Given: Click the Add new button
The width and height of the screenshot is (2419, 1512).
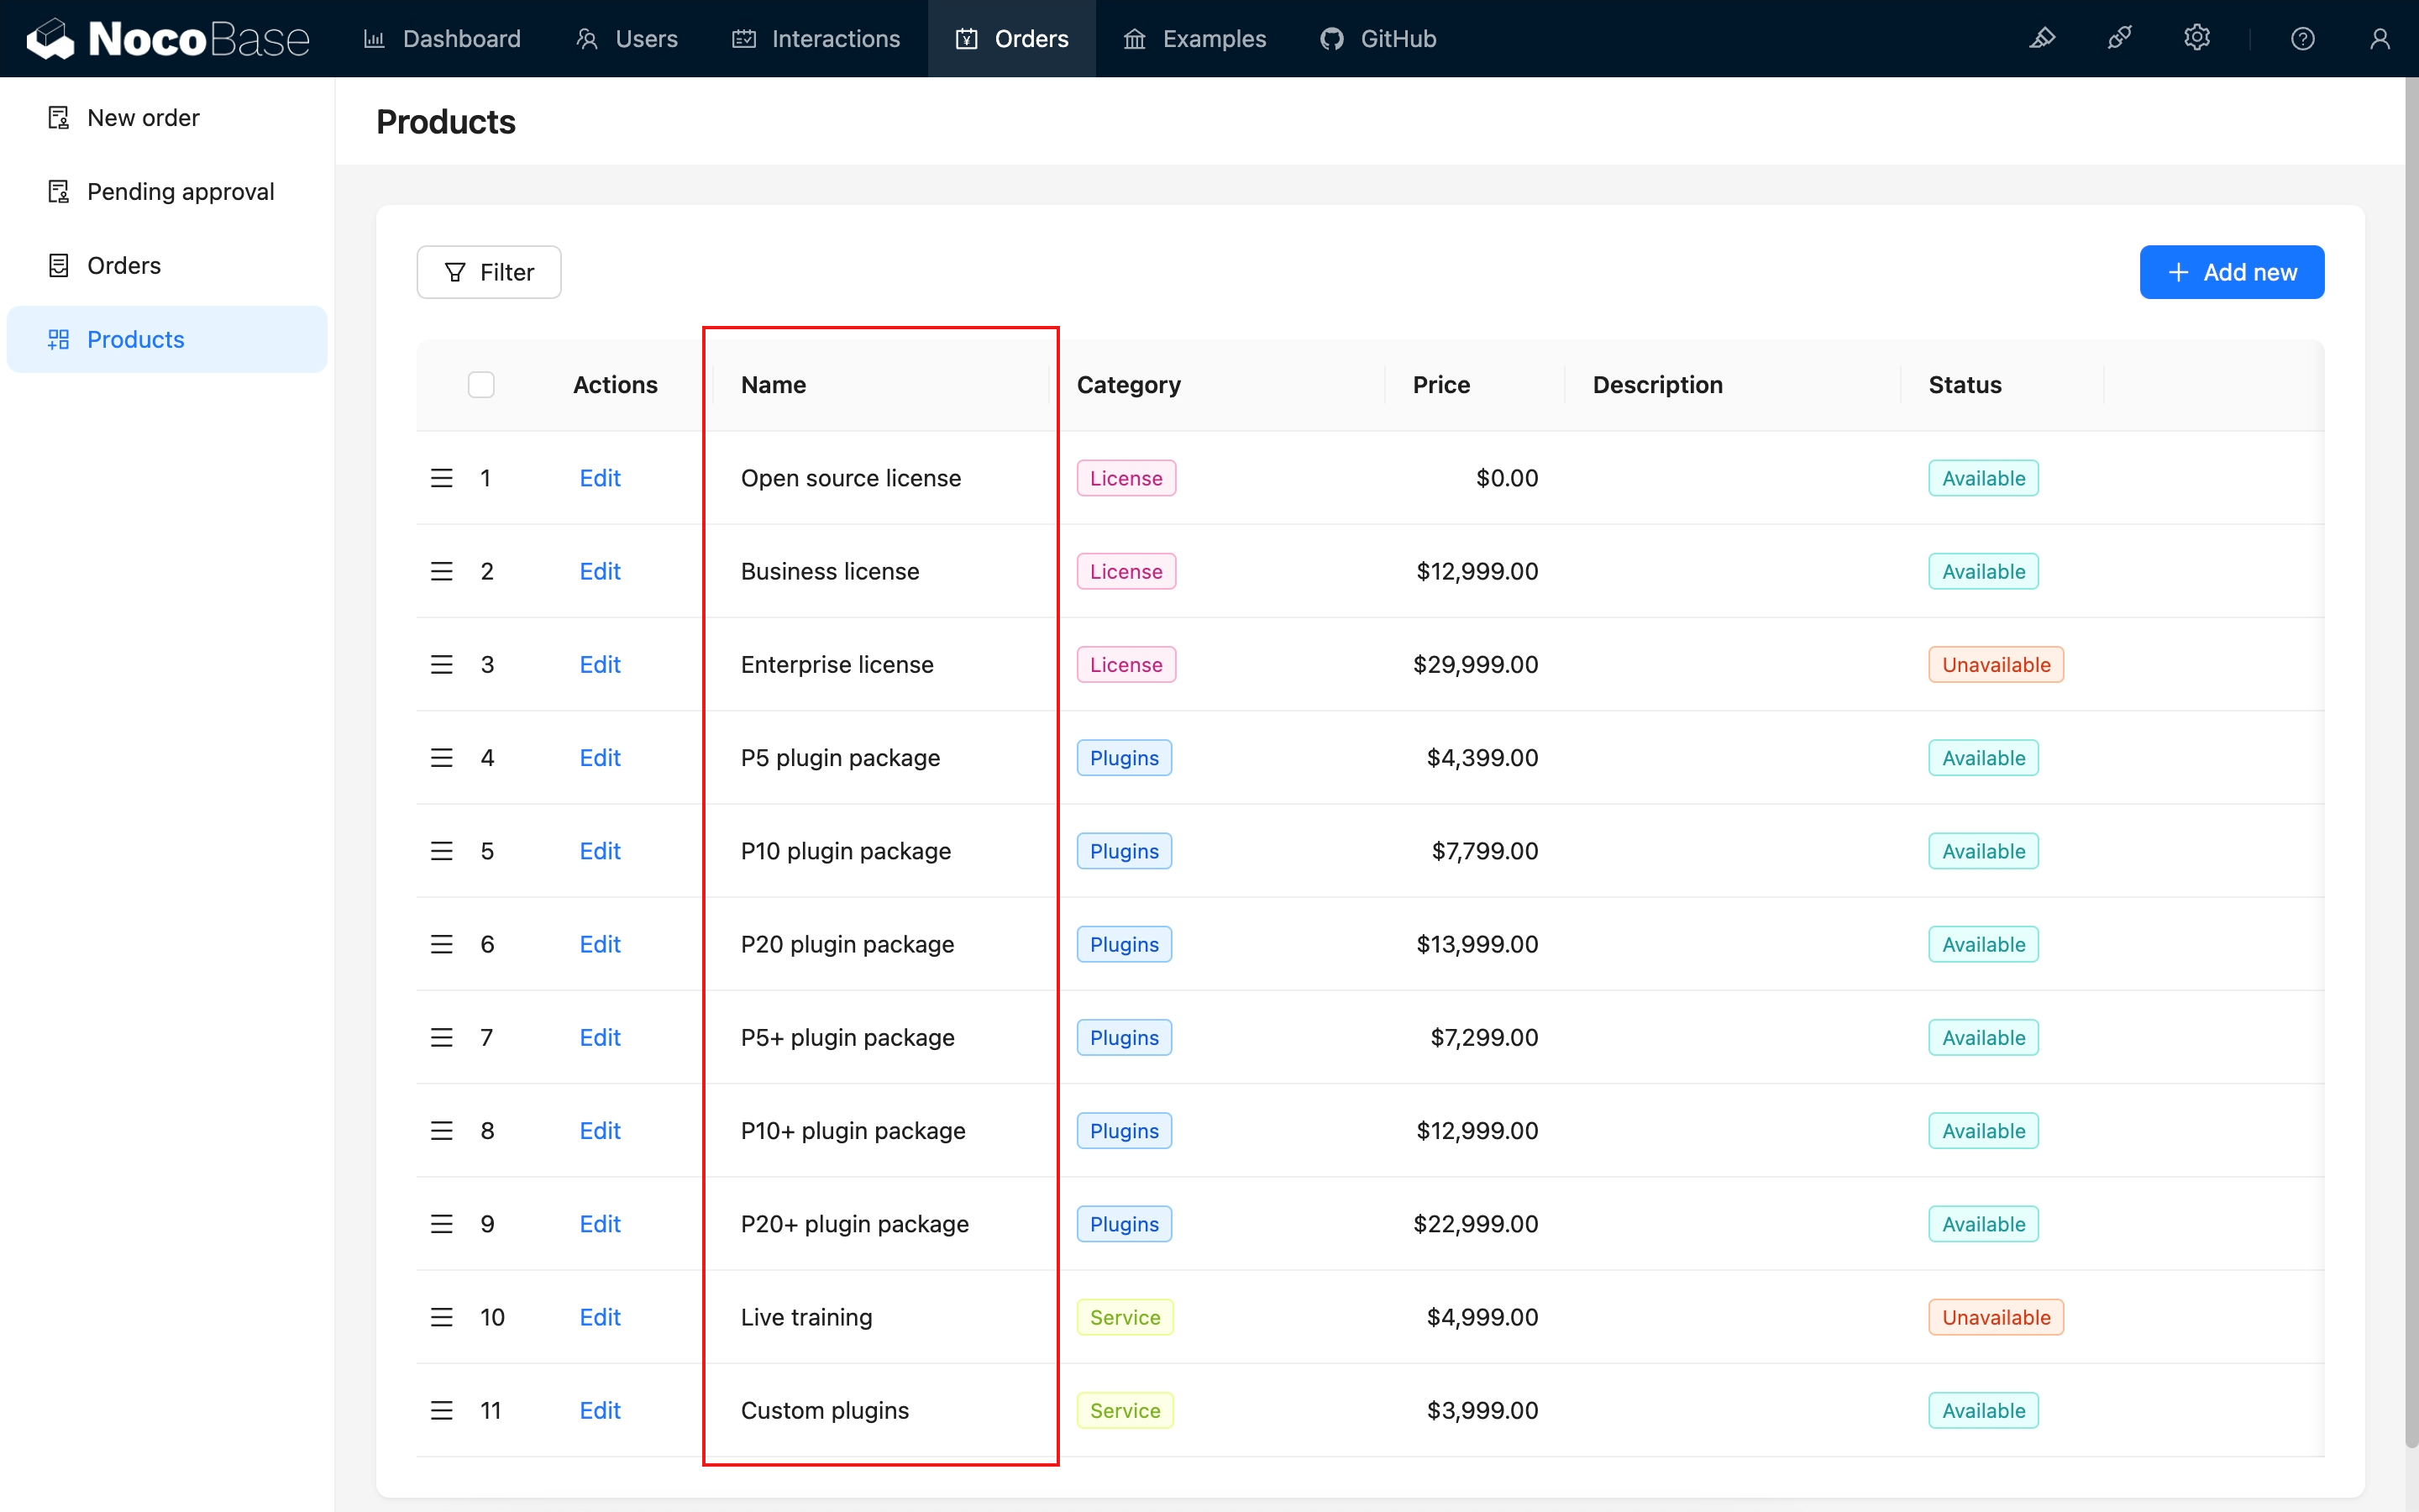Looking at the screenshot, I should coord(2231,272).
